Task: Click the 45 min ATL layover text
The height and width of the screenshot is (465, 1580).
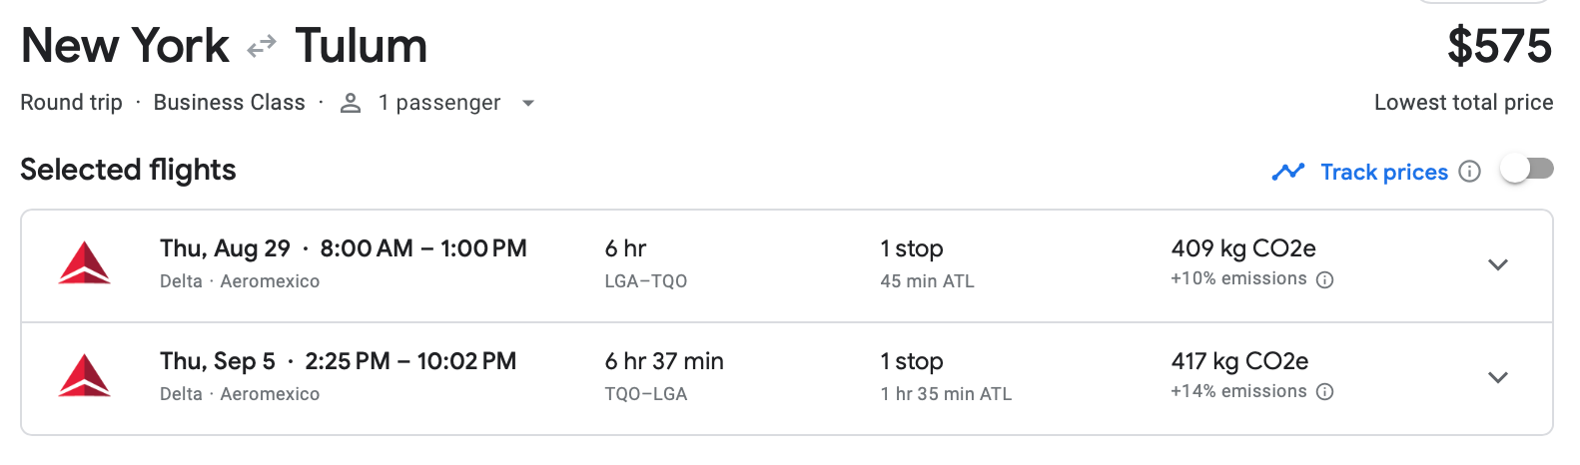Action: (927, 281)
